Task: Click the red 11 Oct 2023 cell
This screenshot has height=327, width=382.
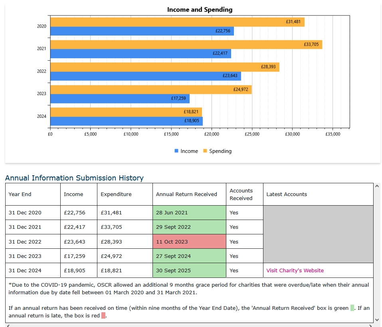Action: pos(189,242)
